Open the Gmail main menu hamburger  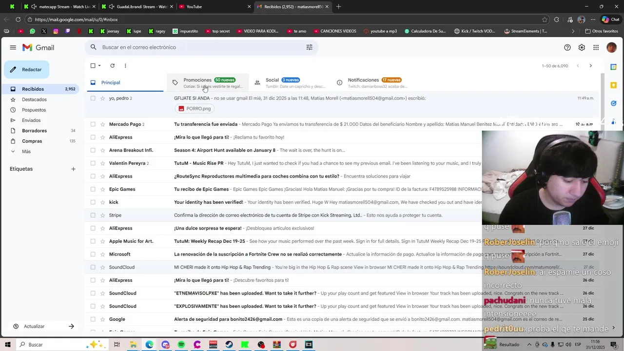pos(13,47)
